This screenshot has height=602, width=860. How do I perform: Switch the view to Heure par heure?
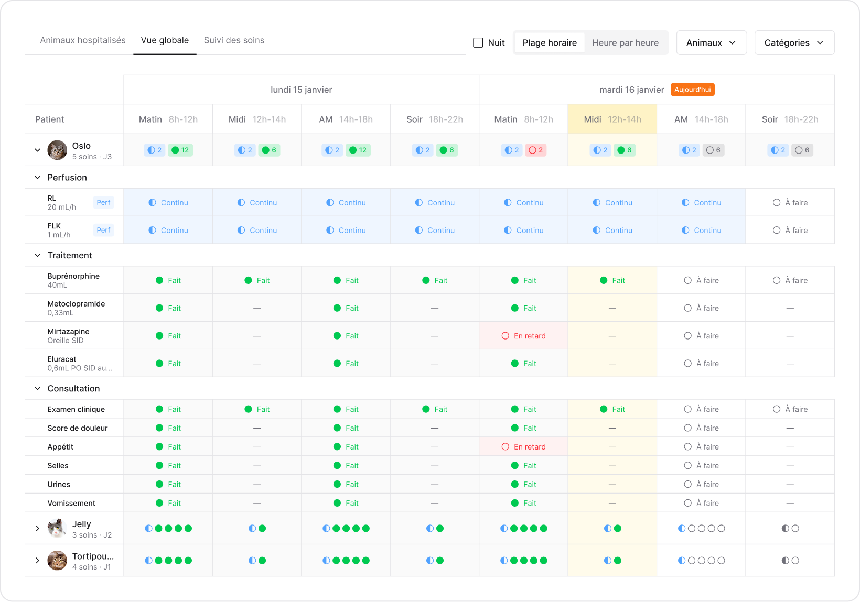(625, 43)
